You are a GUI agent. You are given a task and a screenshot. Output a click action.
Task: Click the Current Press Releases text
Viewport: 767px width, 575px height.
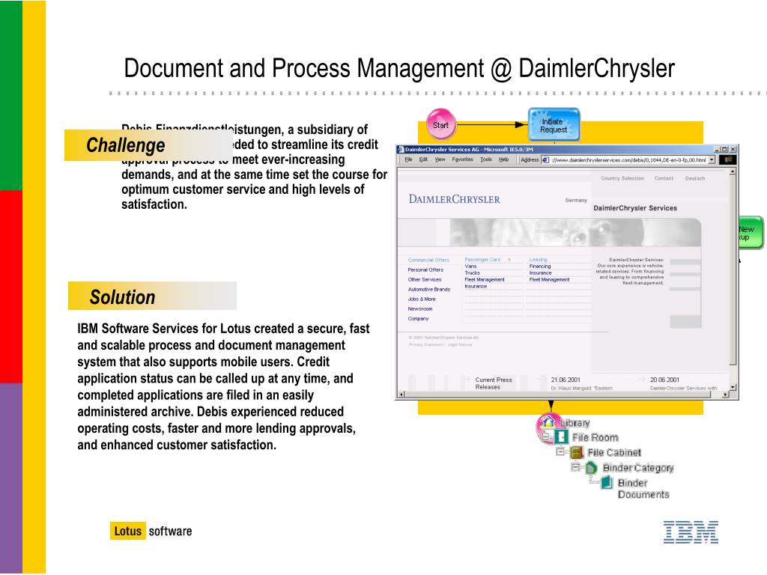[494, 383]
